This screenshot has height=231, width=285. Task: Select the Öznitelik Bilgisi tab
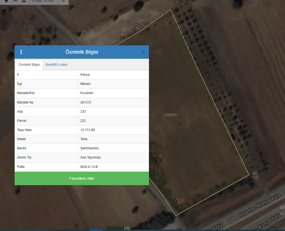(29, 65)
